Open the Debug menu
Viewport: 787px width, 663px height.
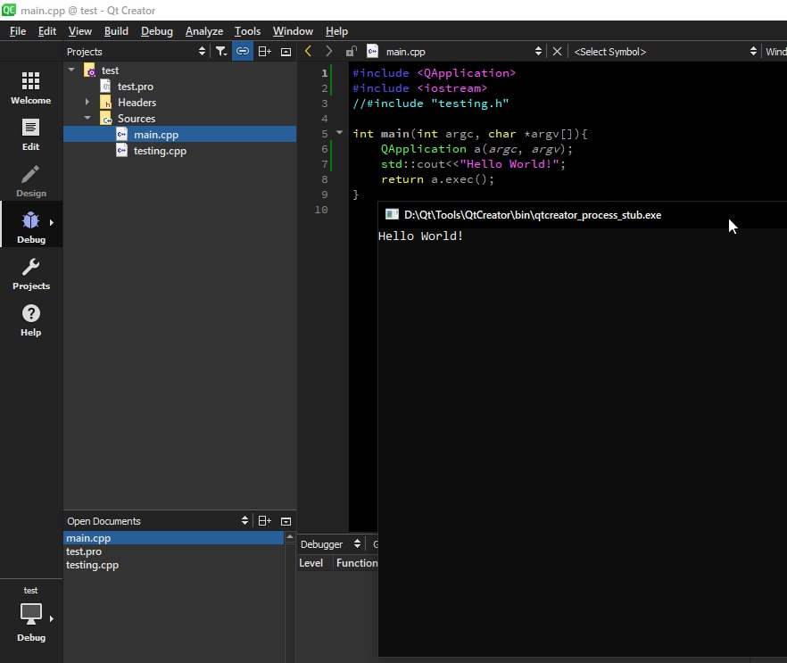tap(157, 31)
